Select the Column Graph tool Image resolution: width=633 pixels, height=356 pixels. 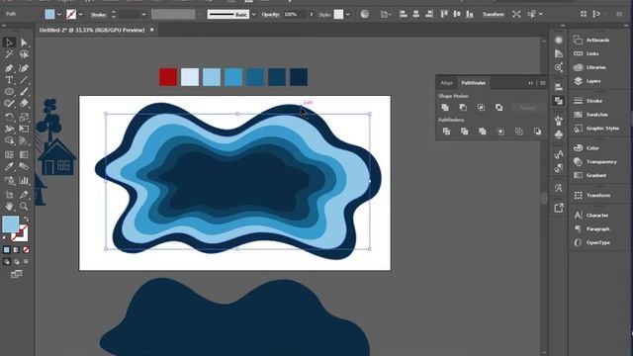click(x=24, y=180)
